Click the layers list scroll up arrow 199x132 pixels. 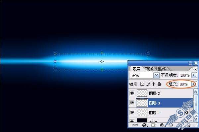[x=196, y=92]
